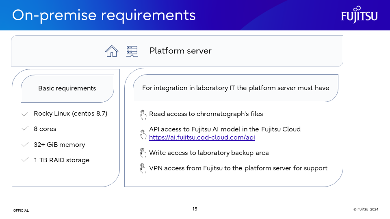Select the Basic requirements header box
The width and height of the screenshot is (390, 219).
coord(67,88)
